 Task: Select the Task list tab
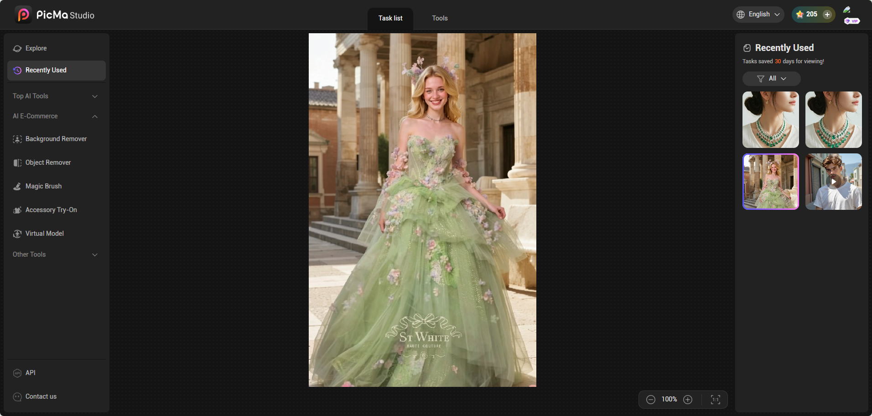(x=390, y=18)
